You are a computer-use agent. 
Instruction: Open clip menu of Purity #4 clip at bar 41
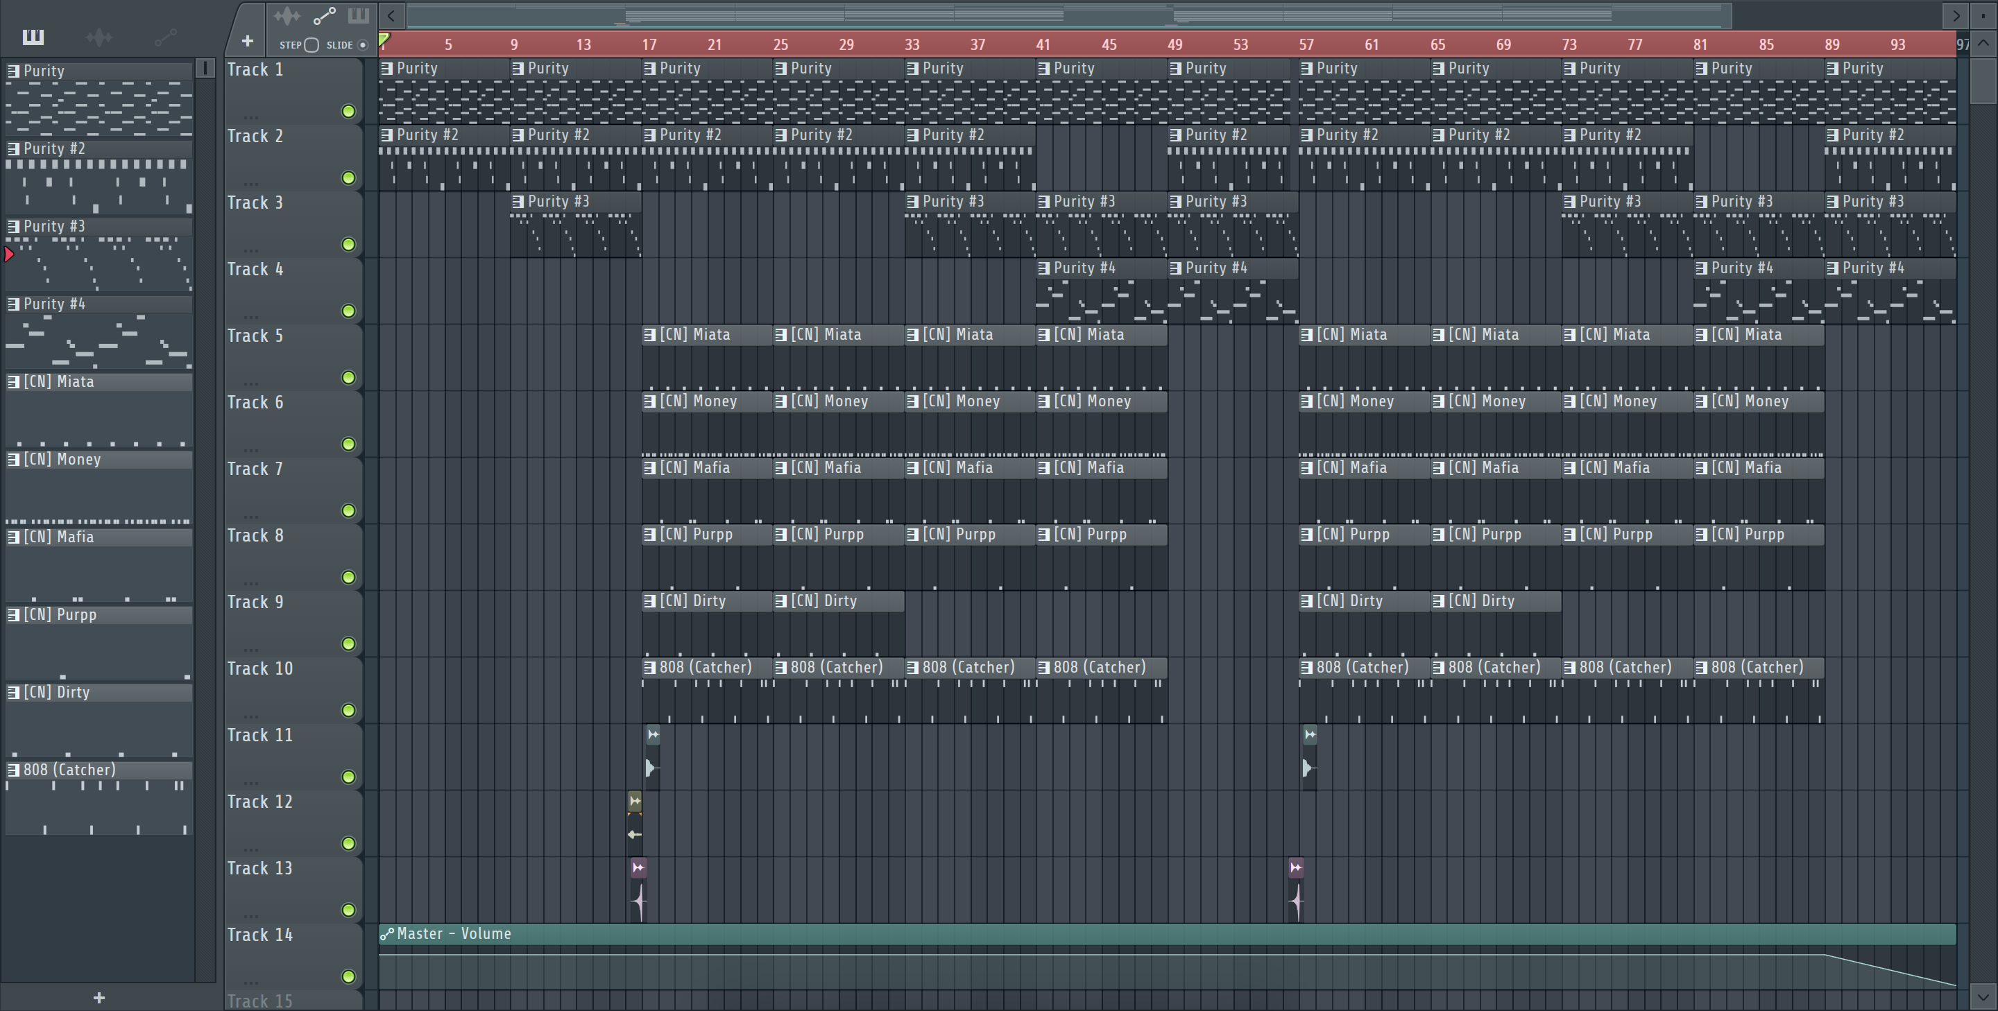coord(1043,268)
